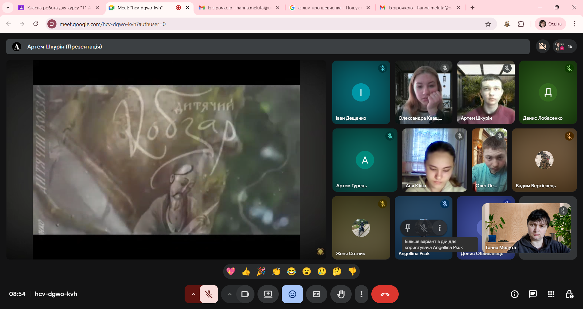Send the surprised face reaction
This screenshot has width=583, height=309.
pos(307,271)
